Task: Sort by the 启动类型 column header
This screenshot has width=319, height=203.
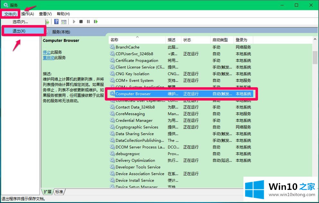Action: (220, 40)
